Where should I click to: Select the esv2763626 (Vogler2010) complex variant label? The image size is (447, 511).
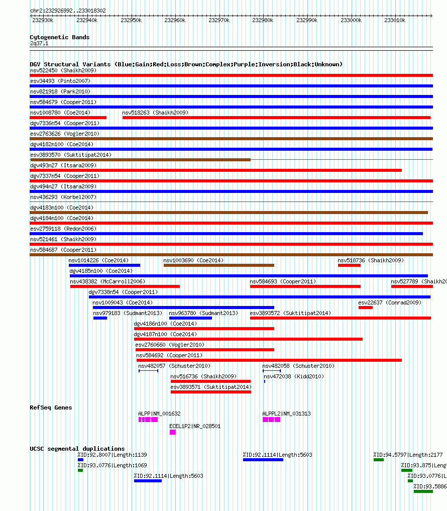[65, 134]
